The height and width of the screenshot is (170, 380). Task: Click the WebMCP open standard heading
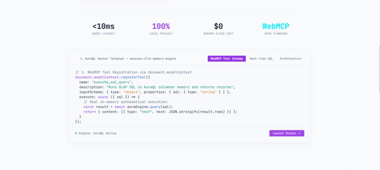point(276,26)
